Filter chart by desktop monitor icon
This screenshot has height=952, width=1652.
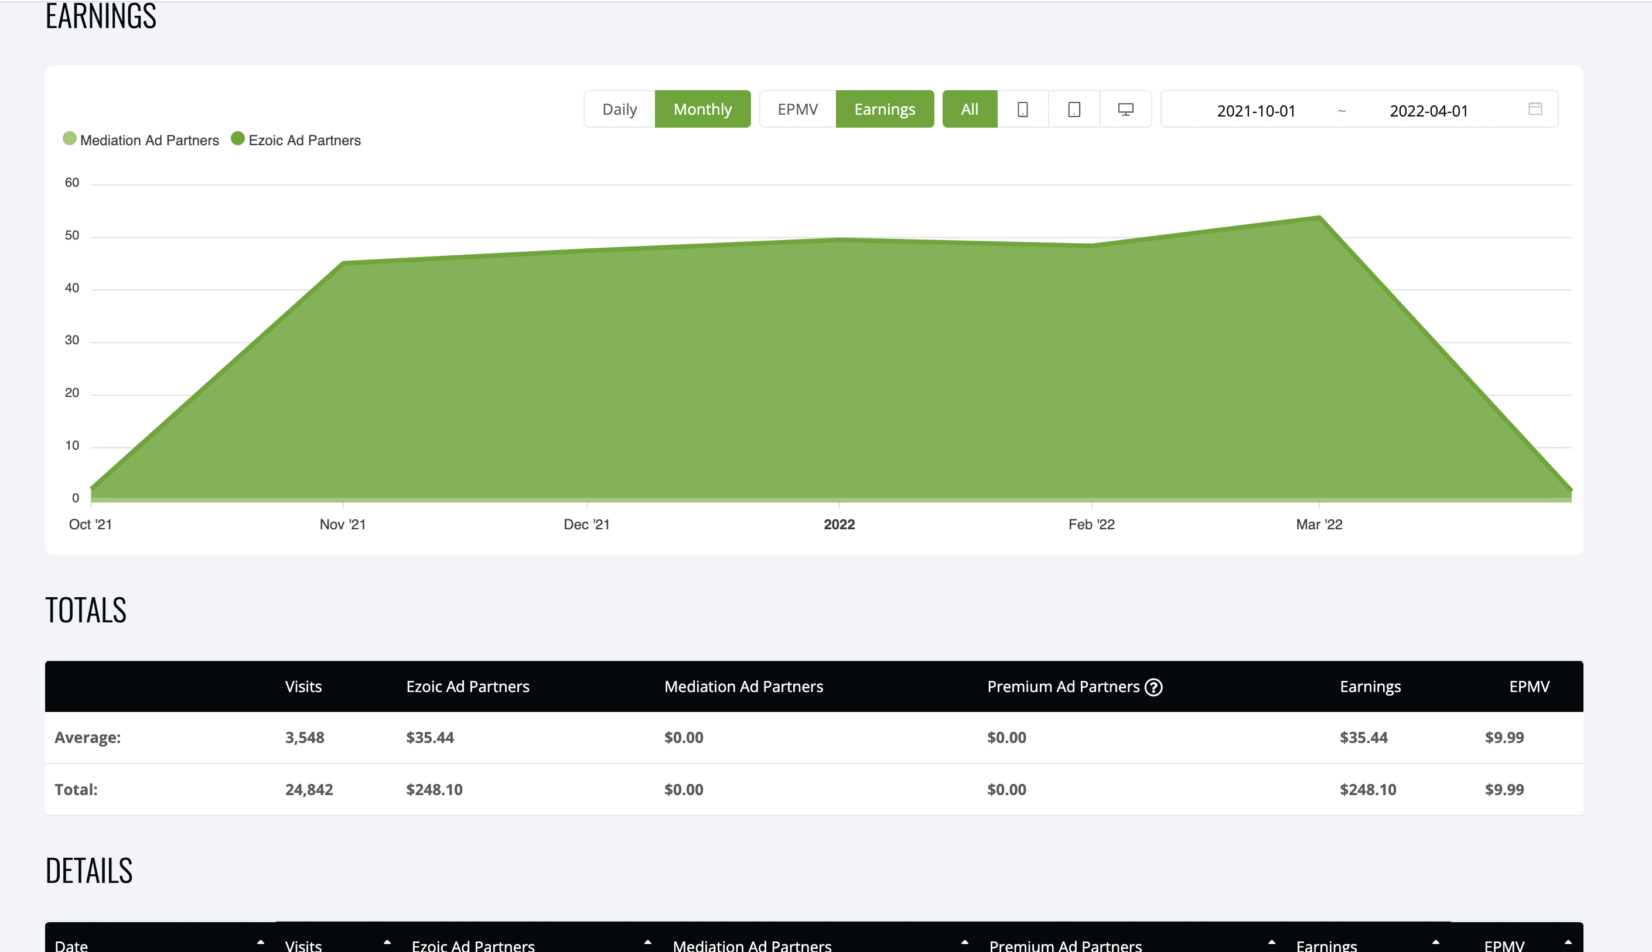click(1125, 109)
